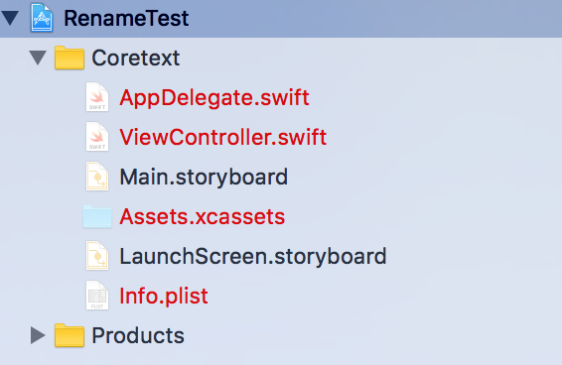The width and height of the screenshot is (562, 365).
Task: Open Main.storyboard
Action: [204, 177]
